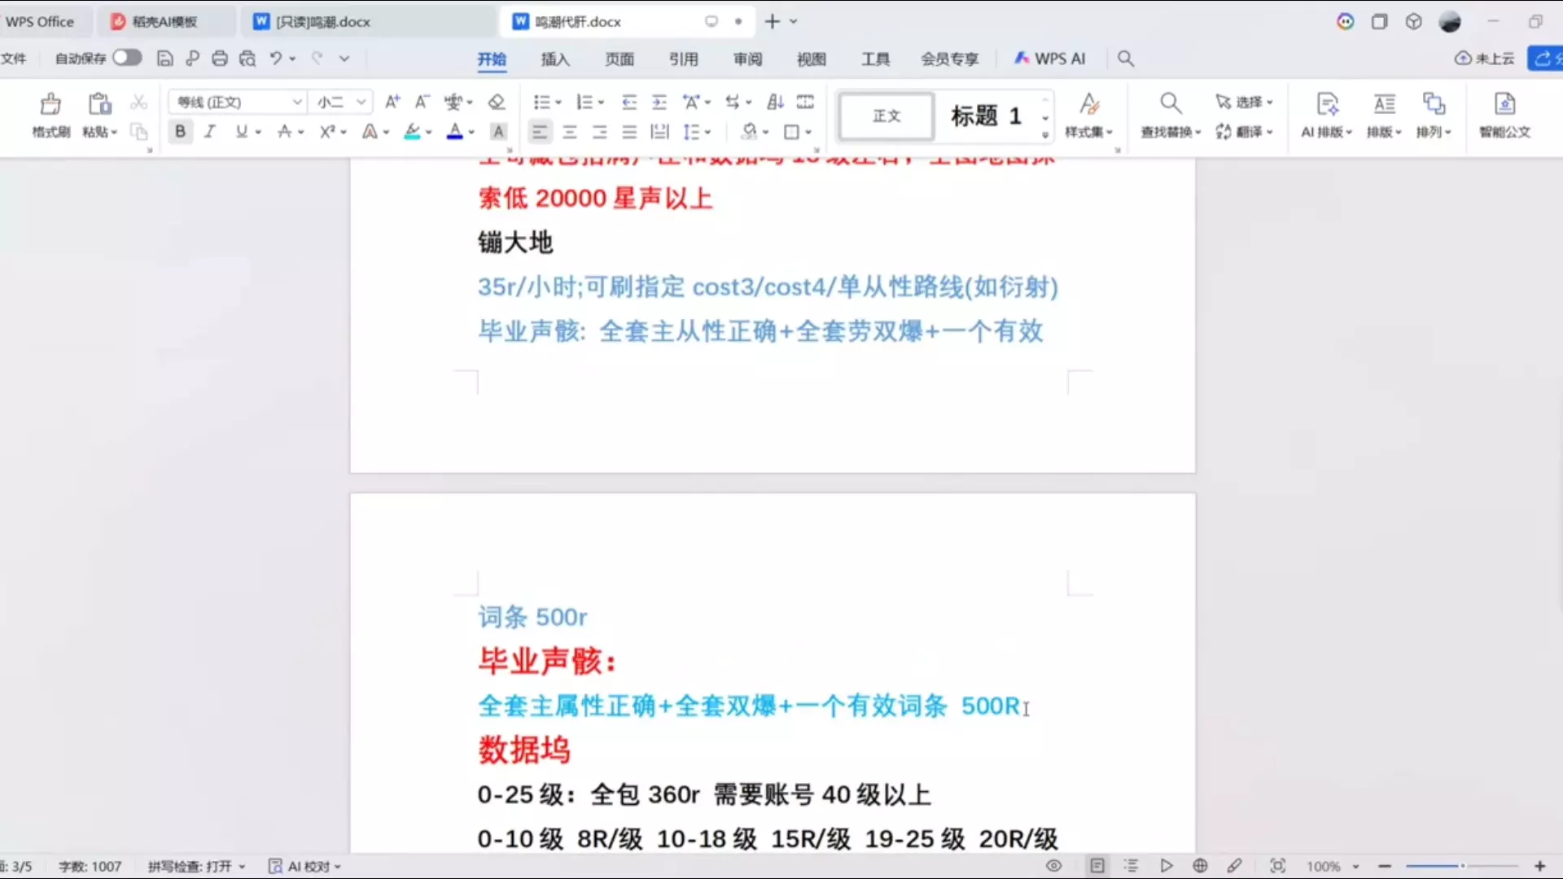1563x879 pixels.
Task: Switch to the Insert ribbon tab
Action: point(555,59)
